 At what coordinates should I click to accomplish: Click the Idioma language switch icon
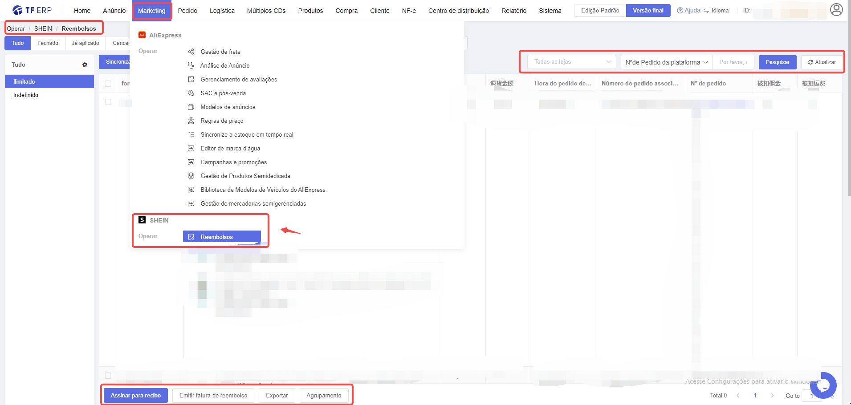pyautogui.click(x=706, y=10)
